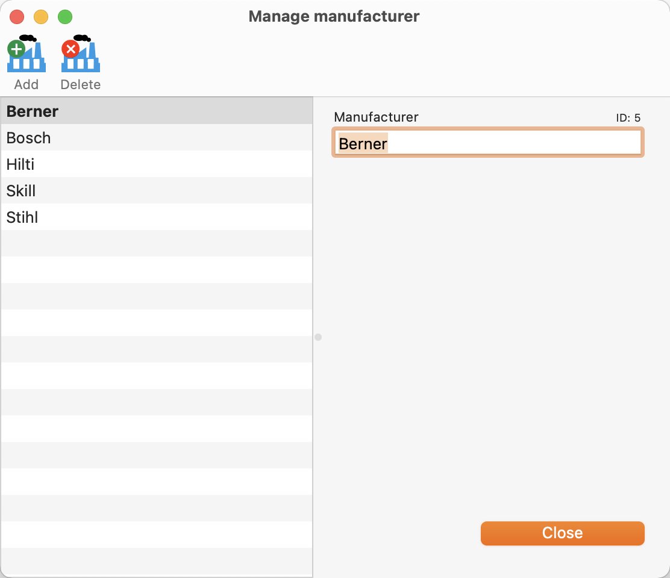Click the split-view divider handle dot
The image size is (670, 578).
(x=318, y=337)
